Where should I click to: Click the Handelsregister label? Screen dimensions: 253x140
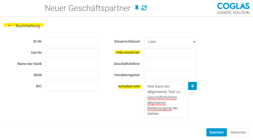click(127, 75)
